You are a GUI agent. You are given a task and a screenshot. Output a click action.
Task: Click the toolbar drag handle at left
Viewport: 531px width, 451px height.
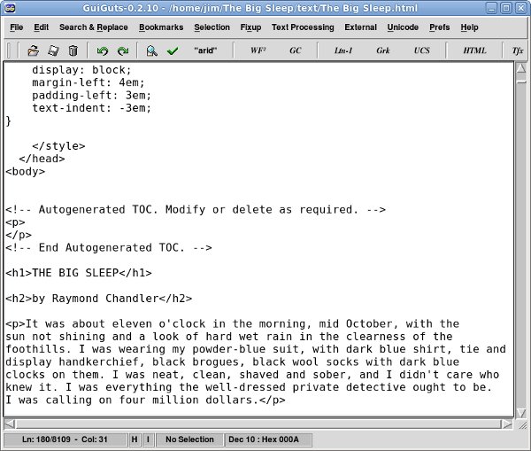[9, 51]
